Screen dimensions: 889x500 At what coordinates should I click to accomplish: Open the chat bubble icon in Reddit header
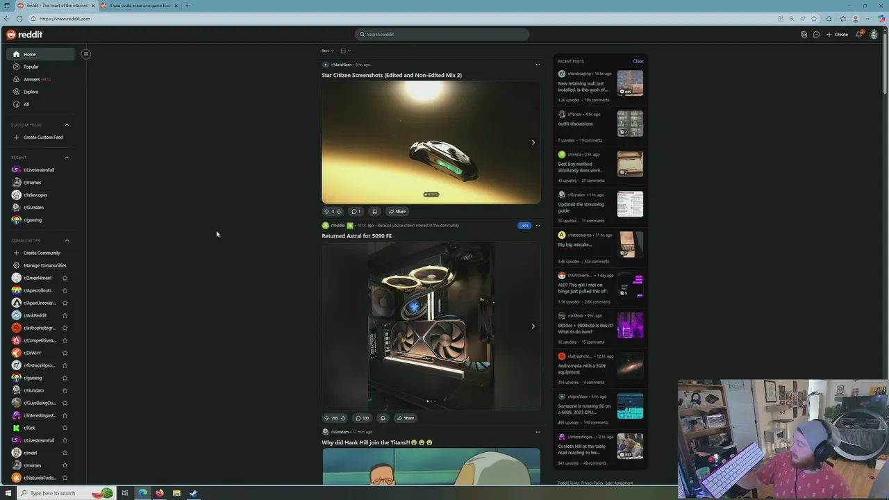coord(816,35)
